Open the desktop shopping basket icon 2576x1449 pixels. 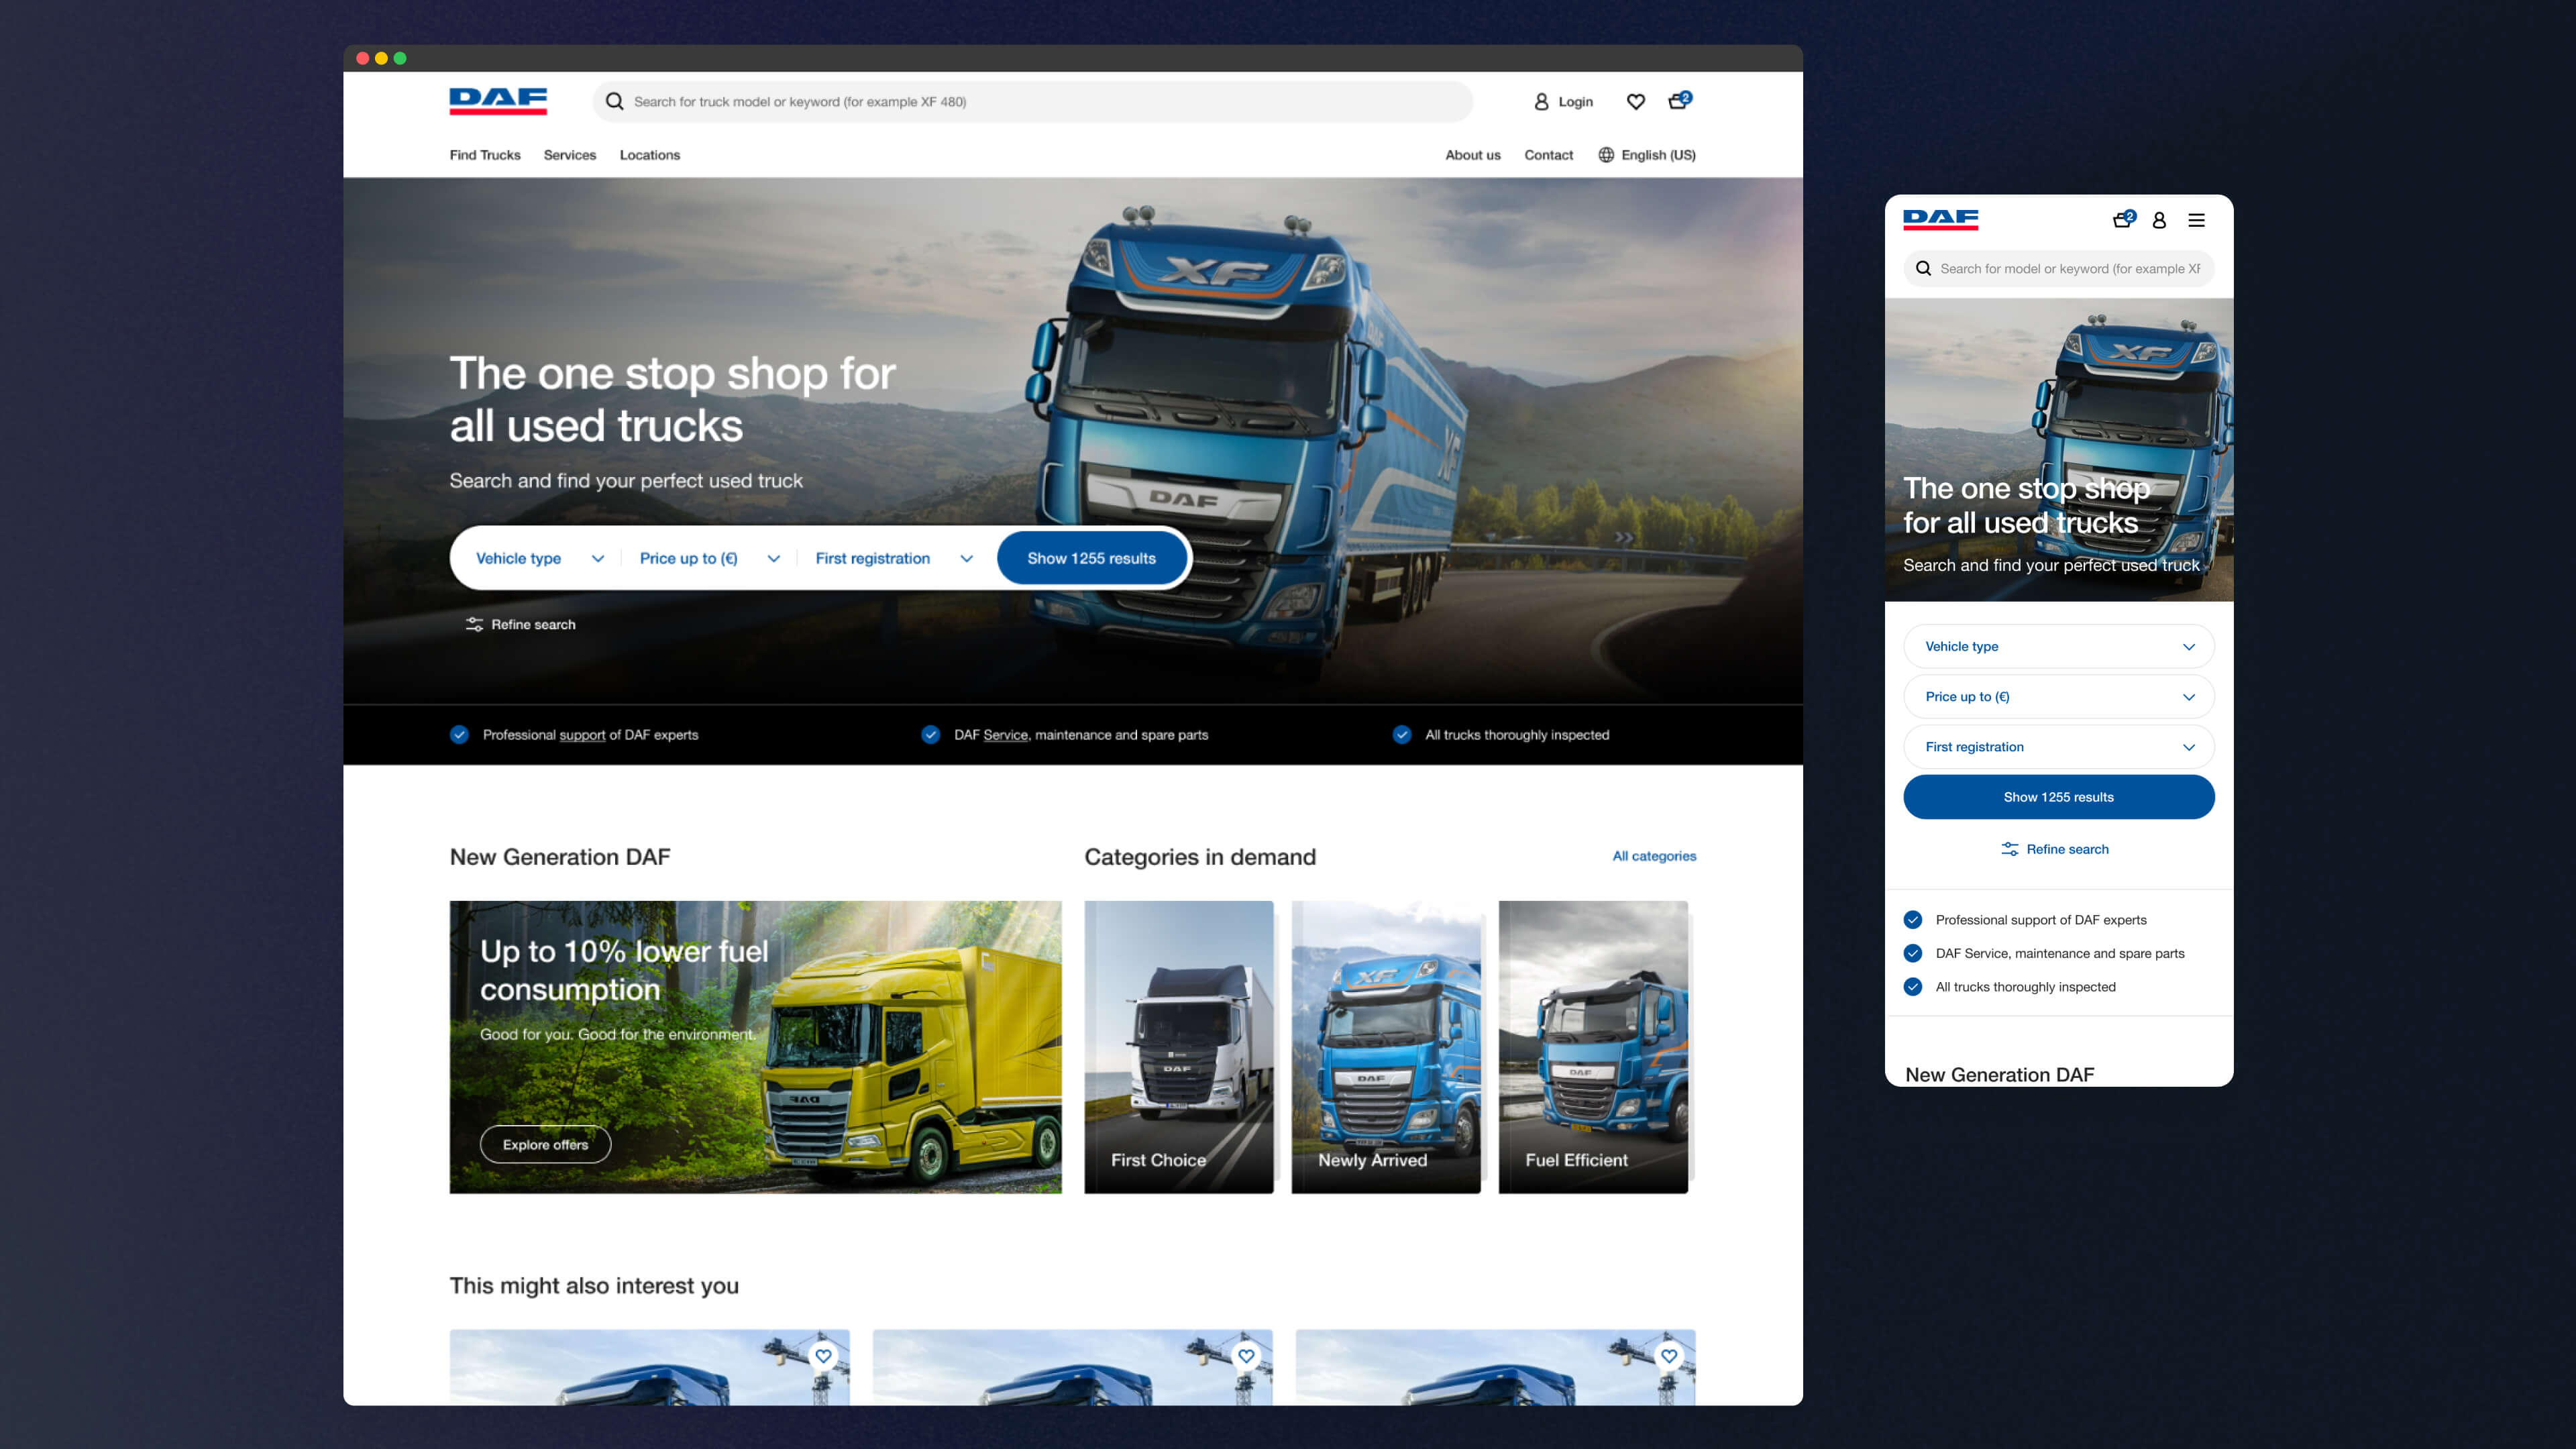(1678, 101)
